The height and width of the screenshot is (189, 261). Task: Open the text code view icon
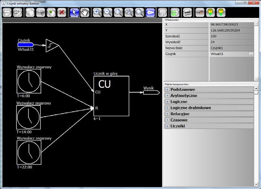[x=7, y=12]
